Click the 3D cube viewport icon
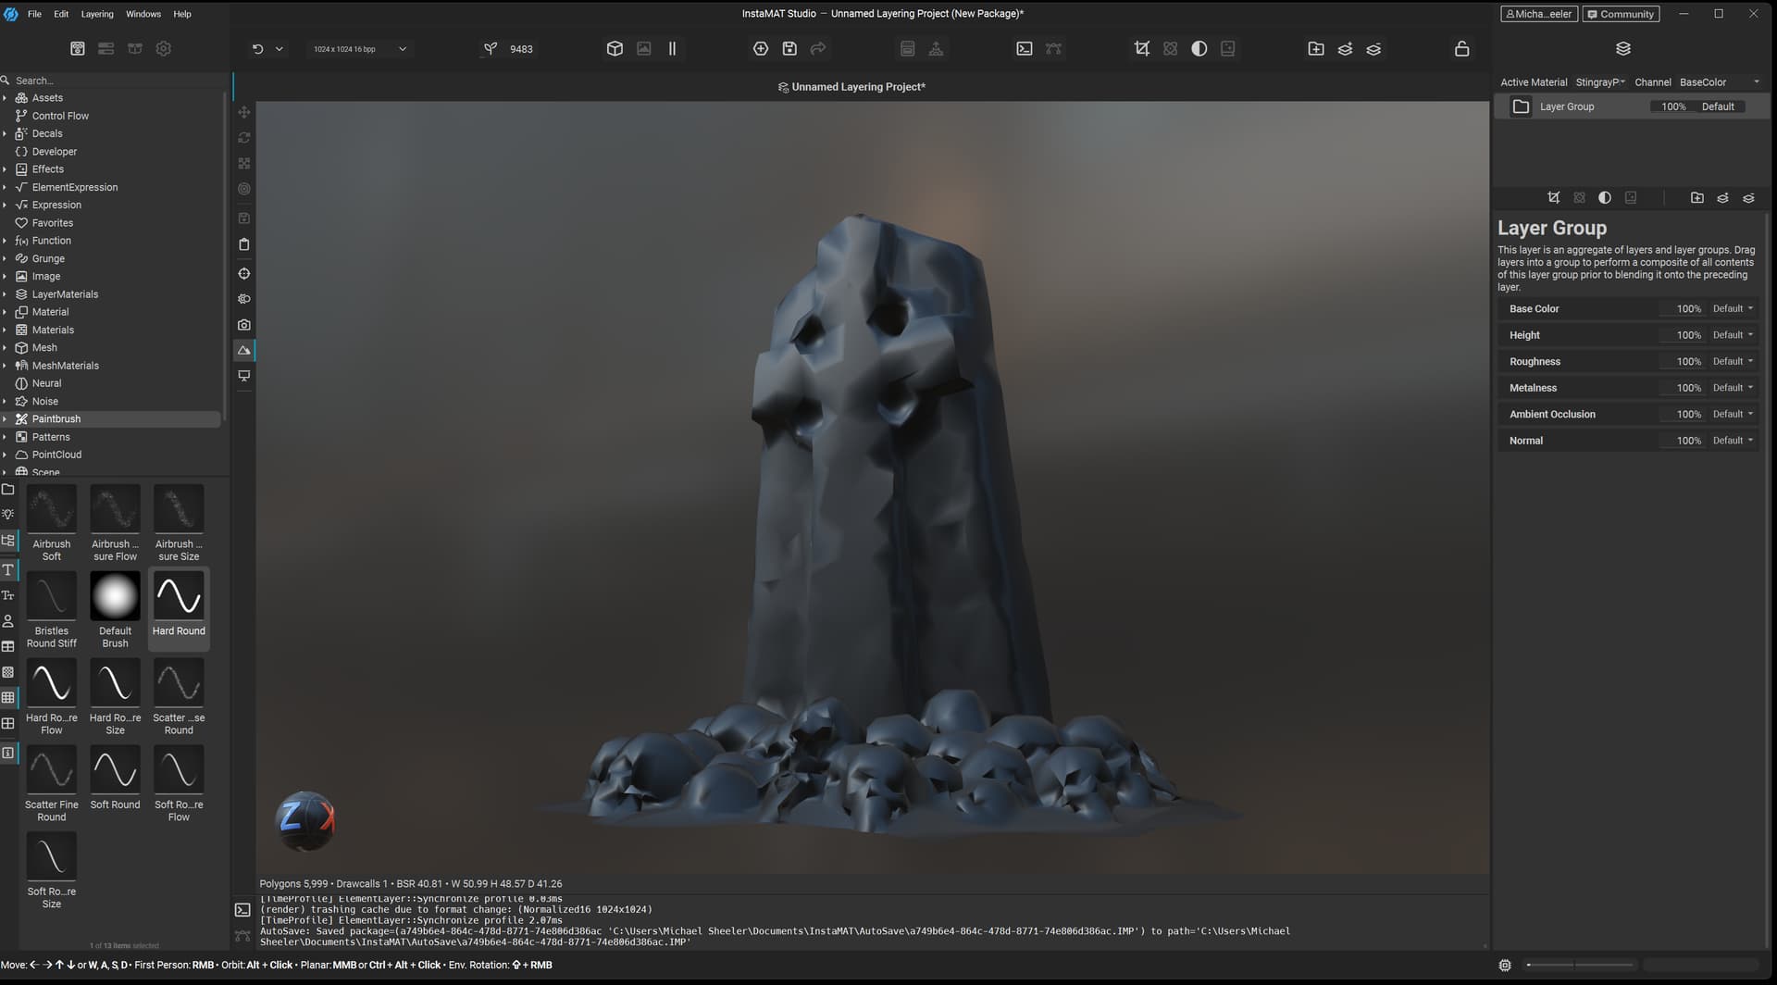This screenshot has height=985, width=1777. (x=615, y=49)
